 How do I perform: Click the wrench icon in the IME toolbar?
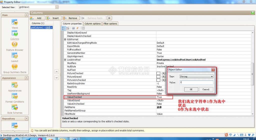tap(253, 135)
